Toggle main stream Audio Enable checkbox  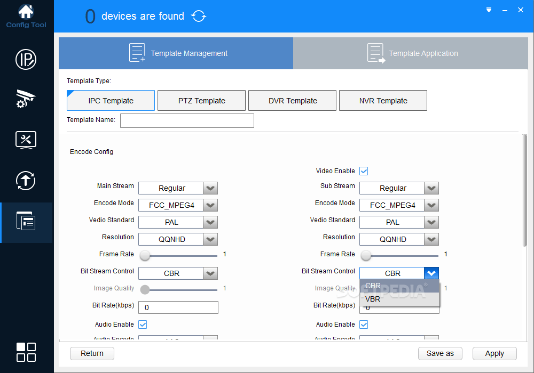(x=143, y=325)
